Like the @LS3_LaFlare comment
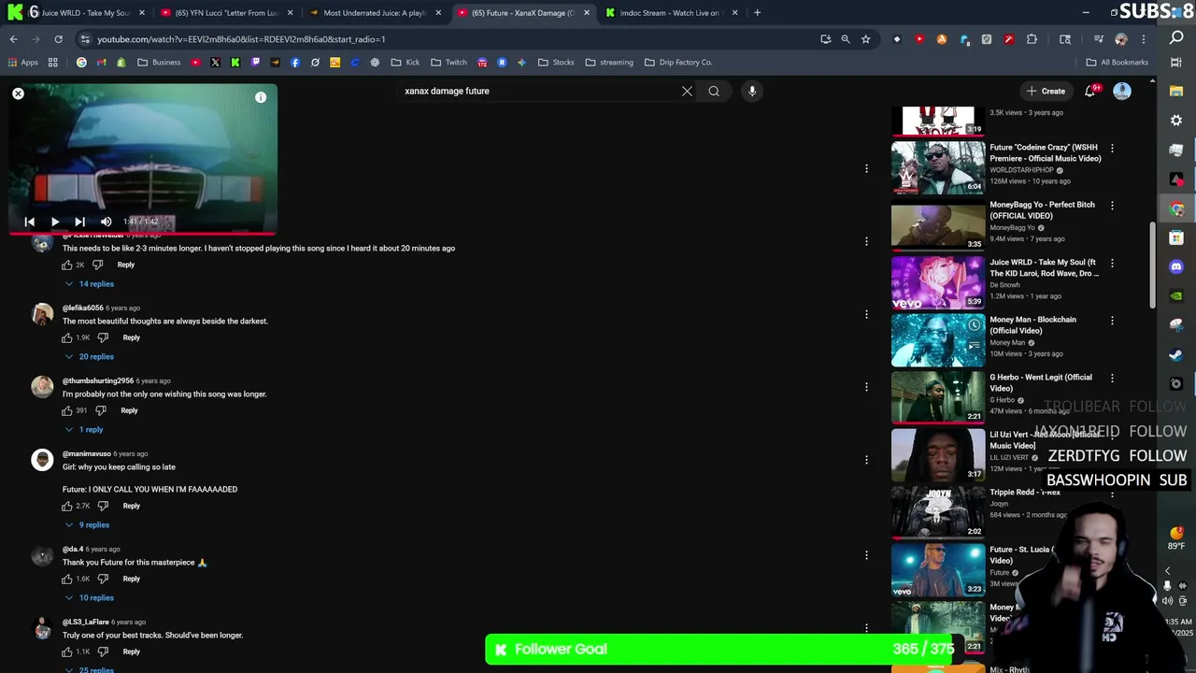The height and width of the screenshot is (673, 1196). click(67, 652)
